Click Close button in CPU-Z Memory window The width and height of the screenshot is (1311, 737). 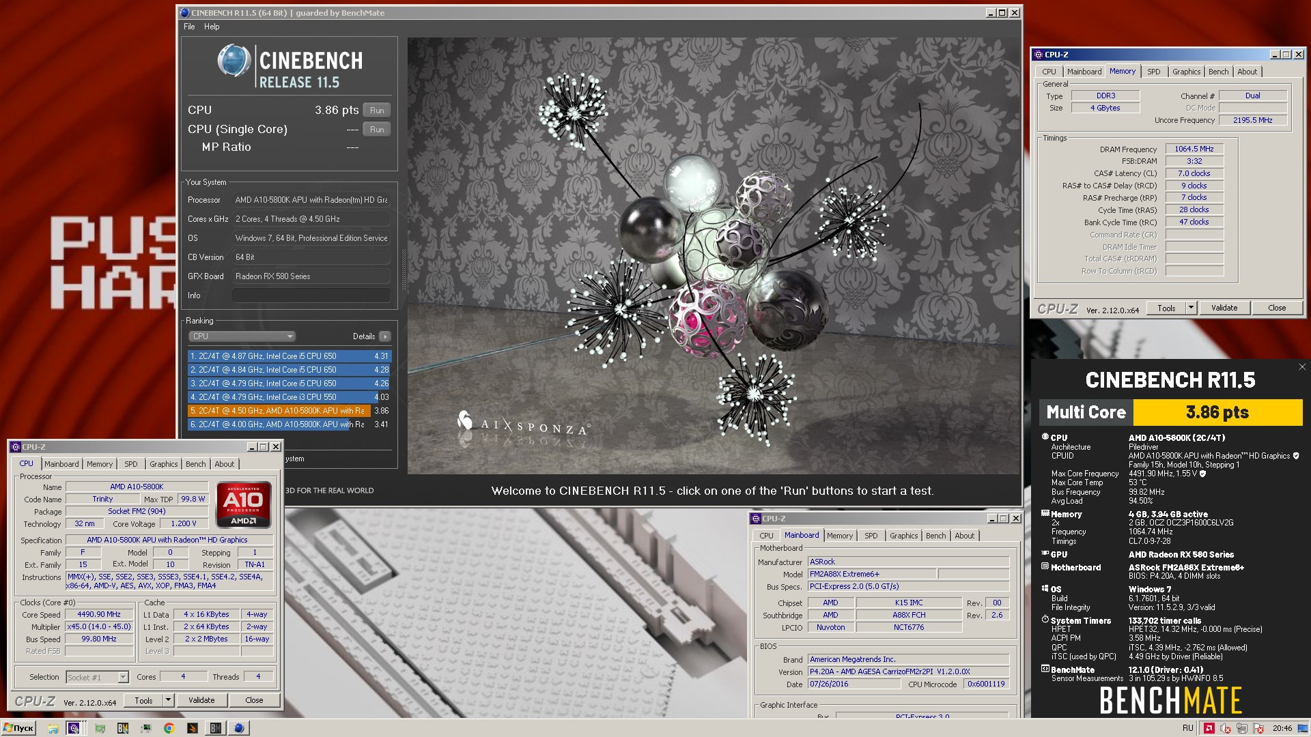click(x=1277, y=308)
